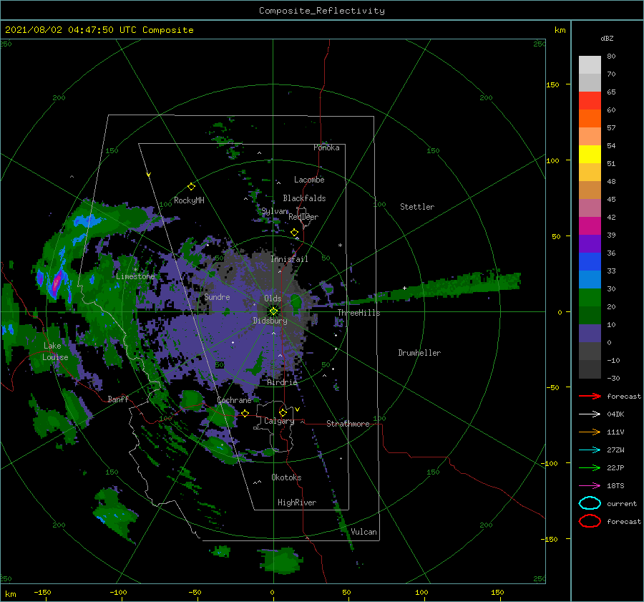Select the red swatch in the dBZ scale

pyautogui.click(x=590, y=101)
